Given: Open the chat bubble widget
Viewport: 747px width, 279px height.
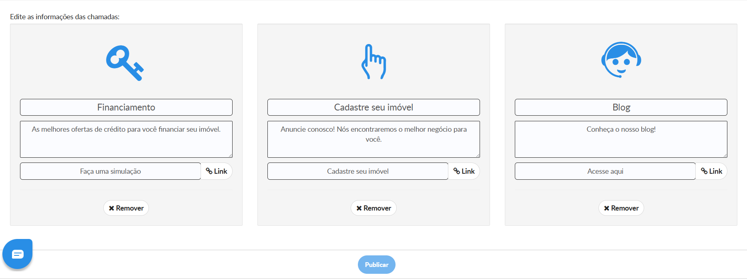Looking at the screenshot, I should pos(18,254).
